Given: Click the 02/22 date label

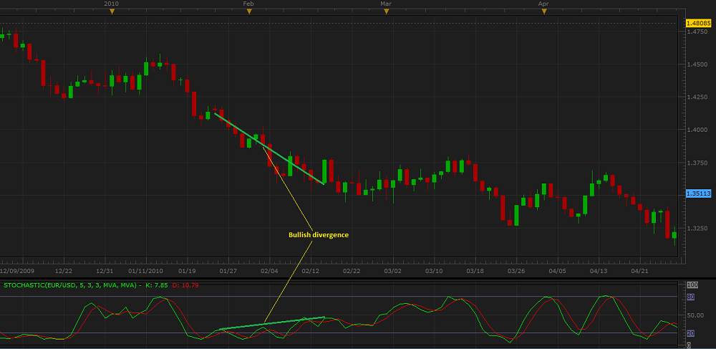Looking at the screenshot, I should 352,271.
